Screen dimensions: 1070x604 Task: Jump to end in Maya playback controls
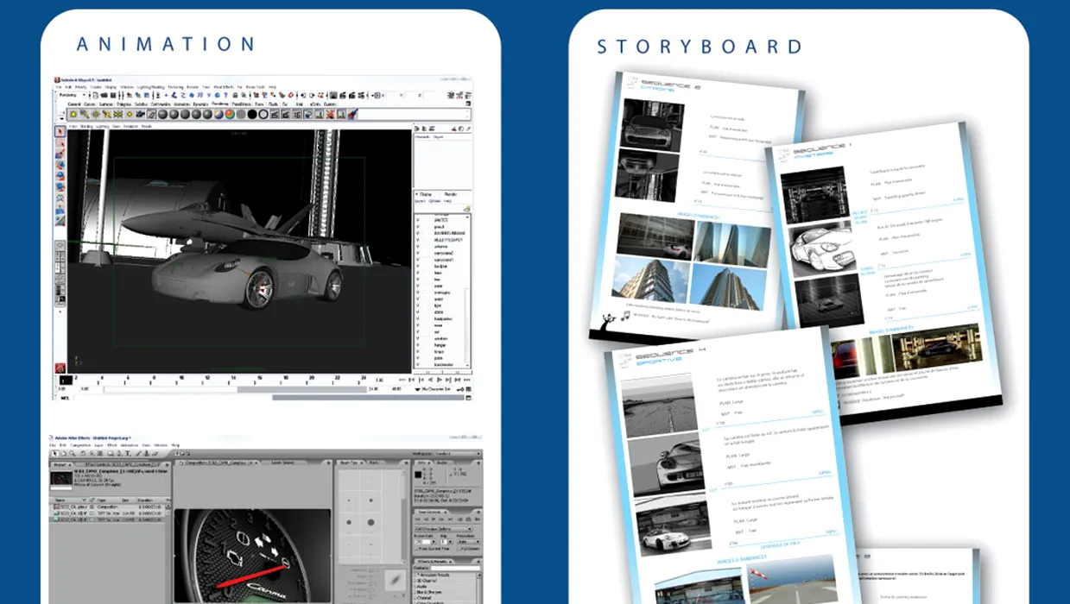[466, 380]
